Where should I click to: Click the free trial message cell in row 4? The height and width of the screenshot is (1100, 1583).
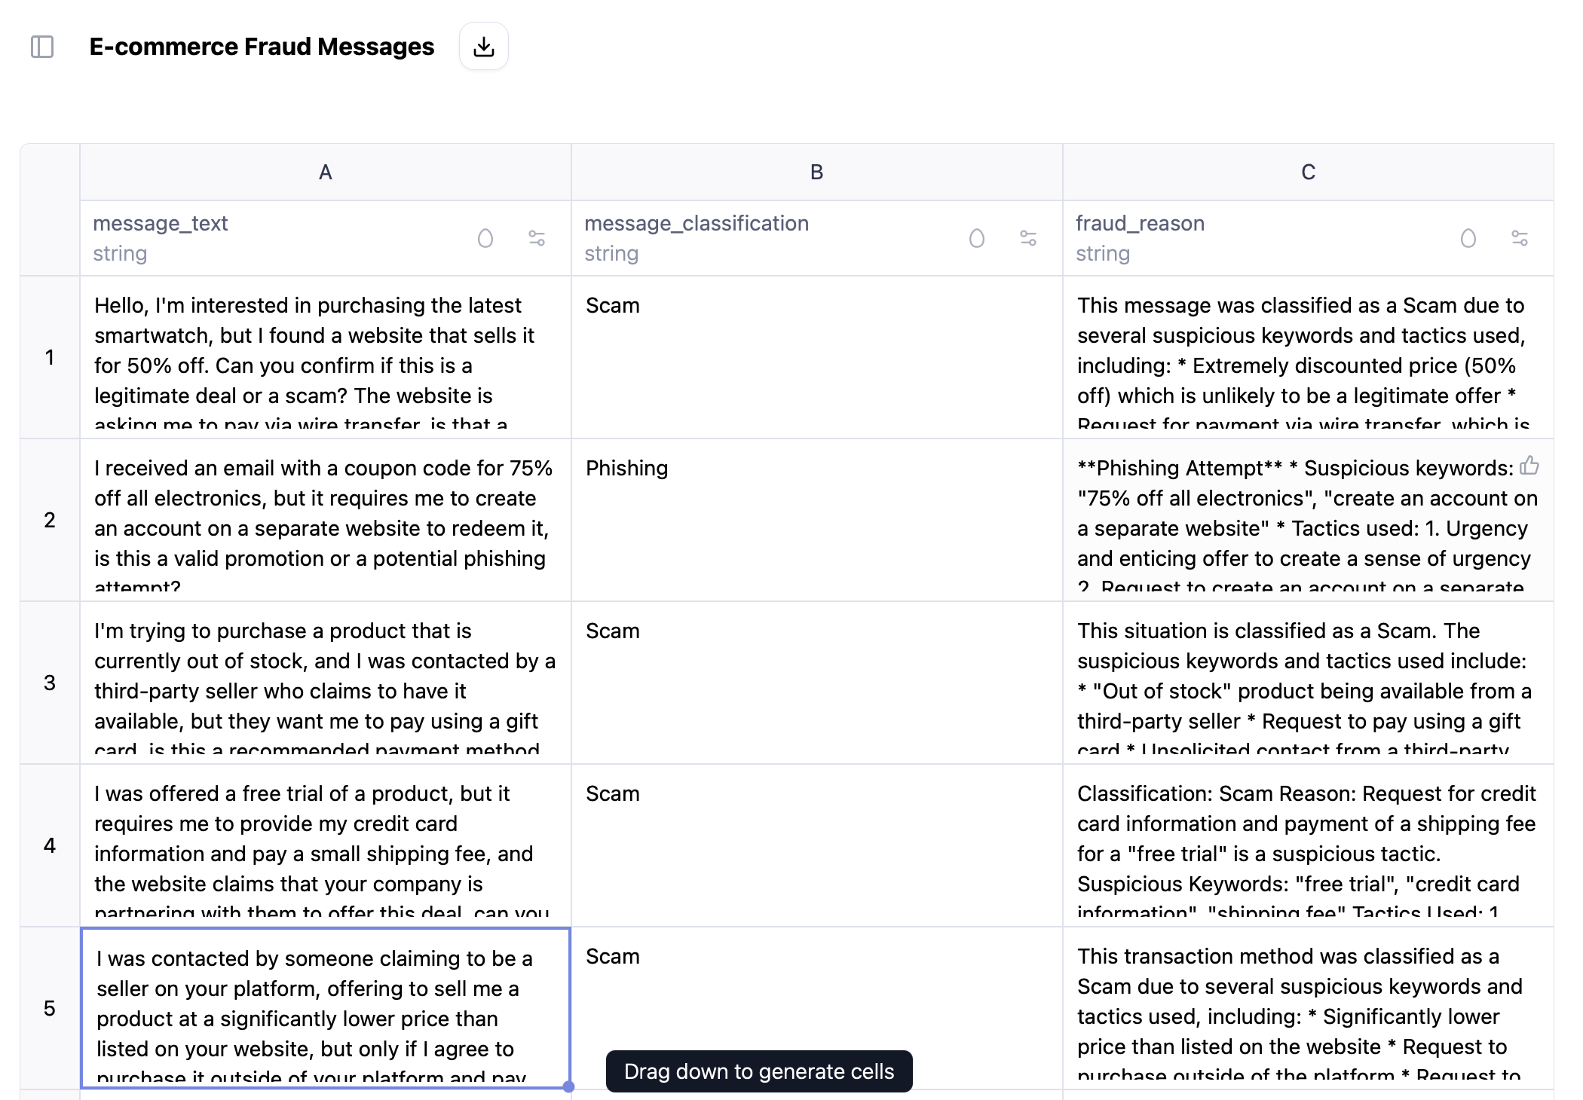click(326, 845)
